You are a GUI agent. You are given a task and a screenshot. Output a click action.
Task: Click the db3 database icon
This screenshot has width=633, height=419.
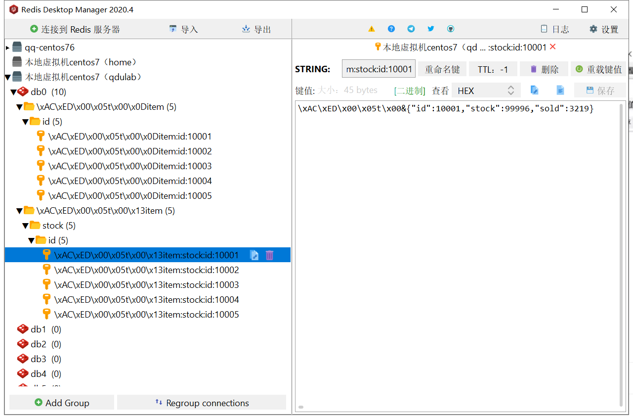[23, 359]
